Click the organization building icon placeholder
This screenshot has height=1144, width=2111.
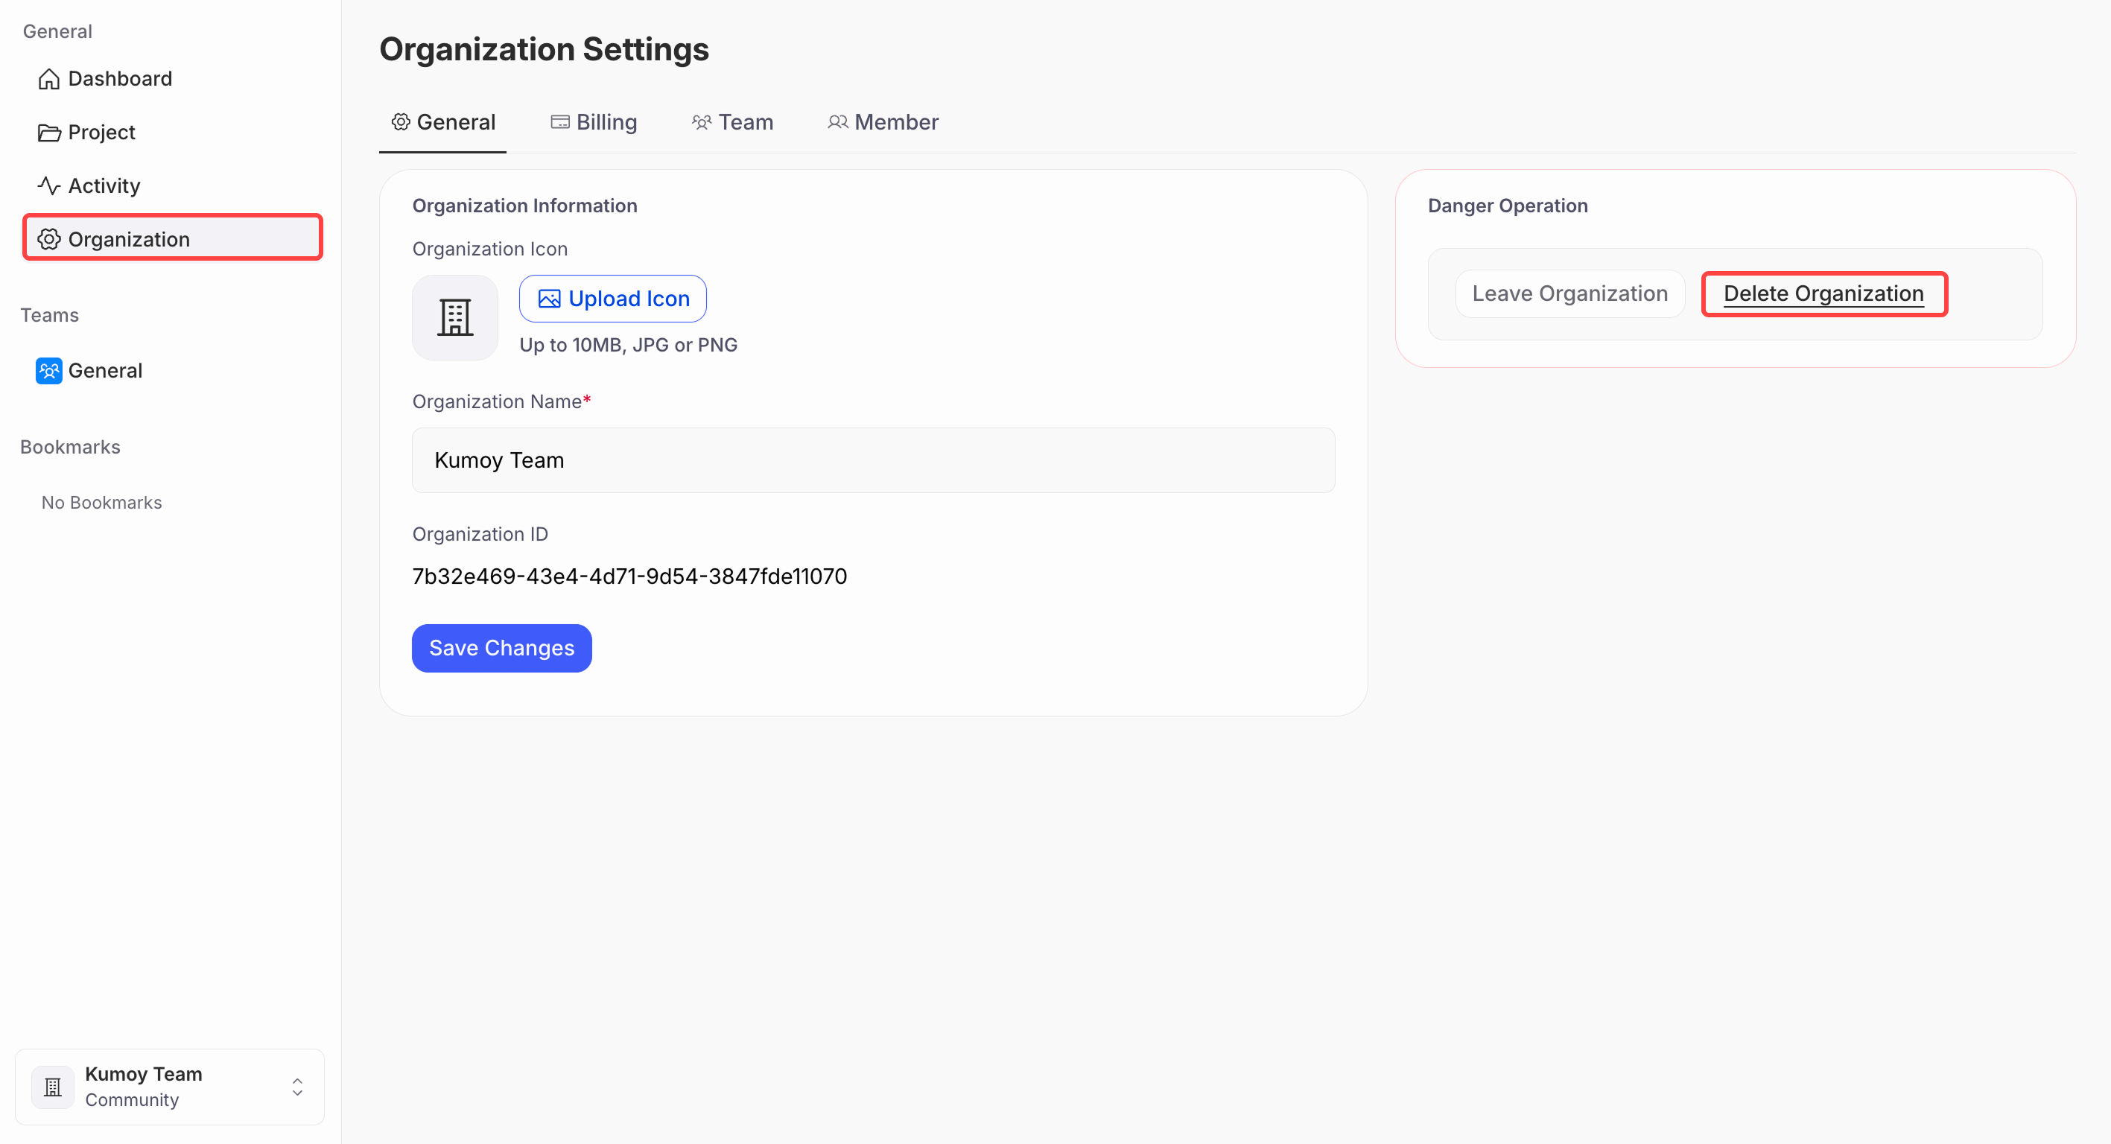tap(455, 317)
